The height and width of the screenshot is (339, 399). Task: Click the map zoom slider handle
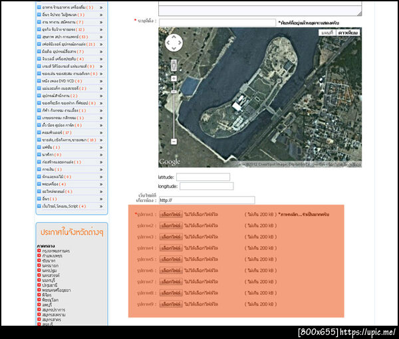pyautogui.click(x=174, y=92)
